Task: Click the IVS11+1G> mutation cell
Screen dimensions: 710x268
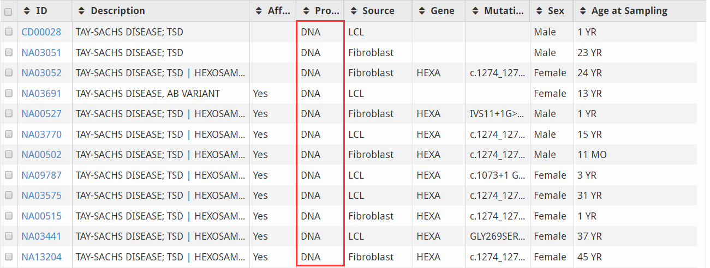Action: click(x=497, y=114)
